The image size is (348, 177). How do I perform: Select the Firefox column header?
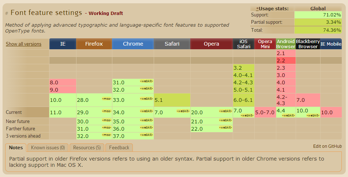pos(94,44)
